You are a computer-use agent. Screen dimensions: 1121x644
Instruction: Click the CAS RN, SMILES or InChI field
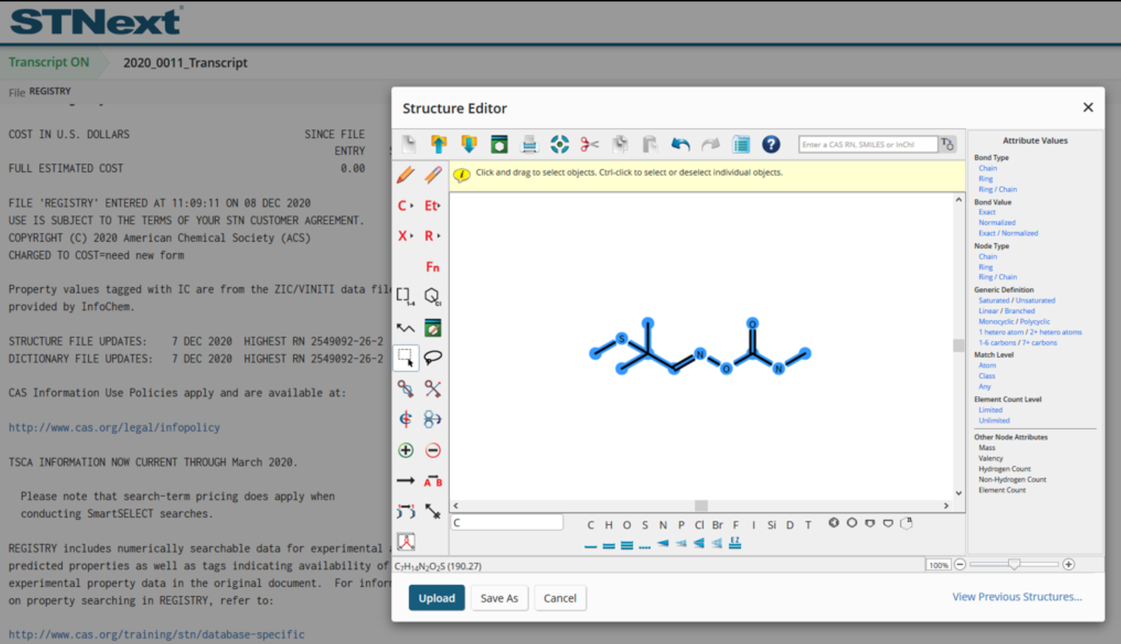867,144
